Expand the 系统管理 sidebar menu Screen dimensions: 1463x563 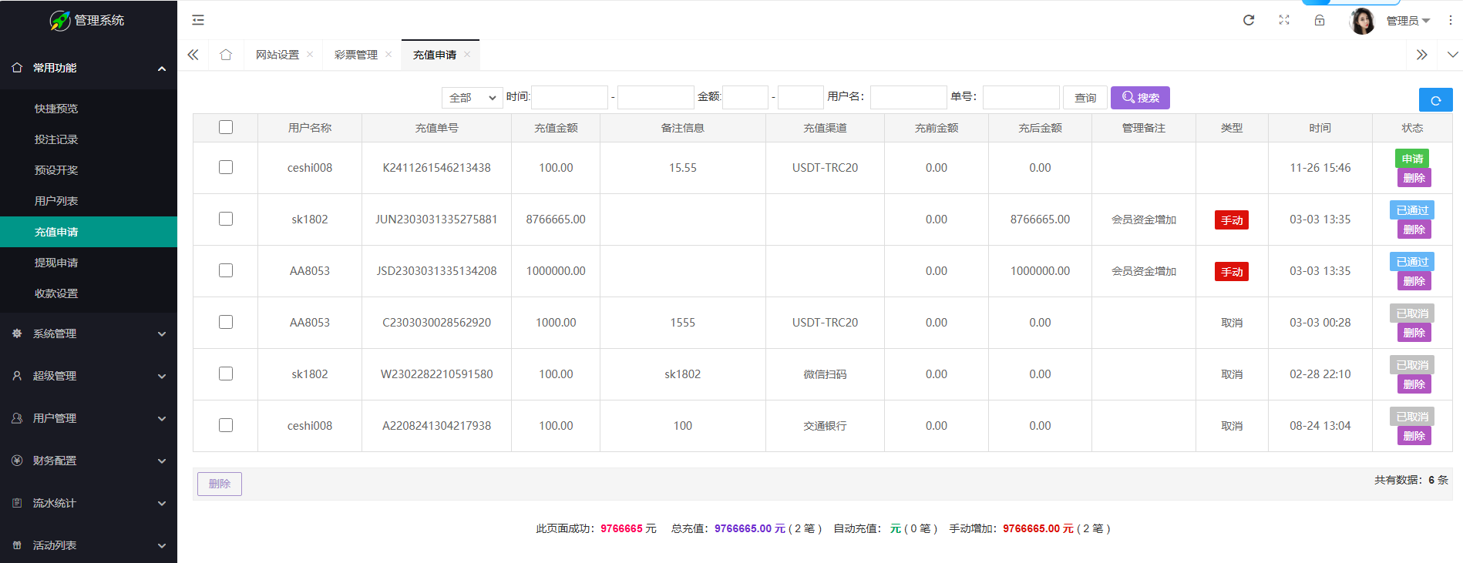89,333
